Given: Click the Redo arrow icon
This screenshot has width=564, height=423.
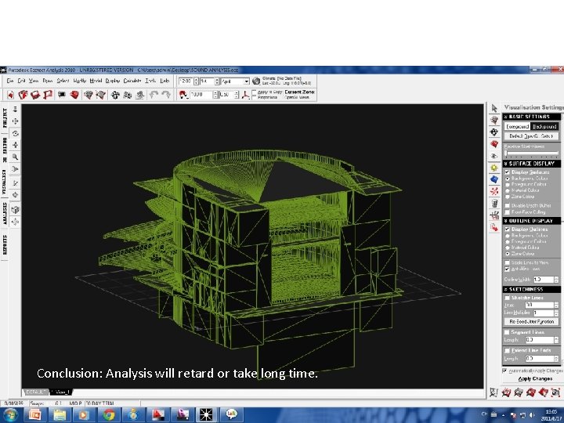Looking at the screenshot, I should (x=166, y=95).
